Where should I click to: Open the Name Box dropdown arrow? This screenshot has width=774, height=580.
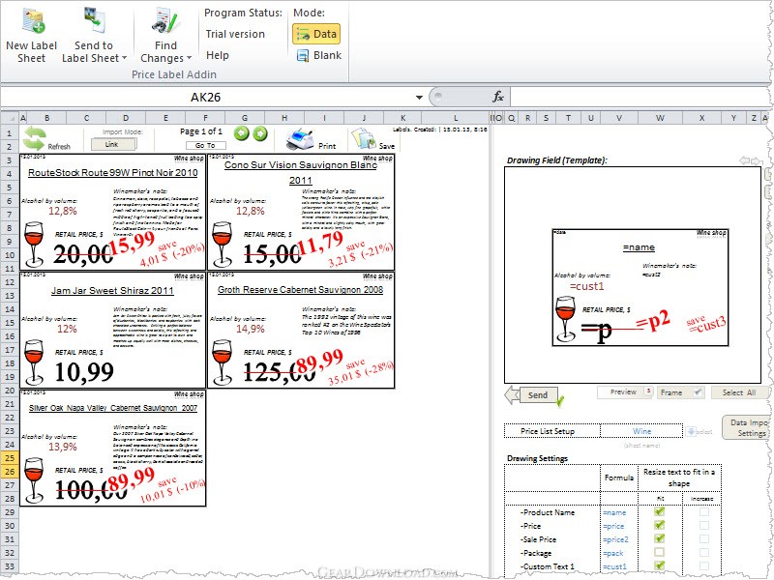[419, 98]
